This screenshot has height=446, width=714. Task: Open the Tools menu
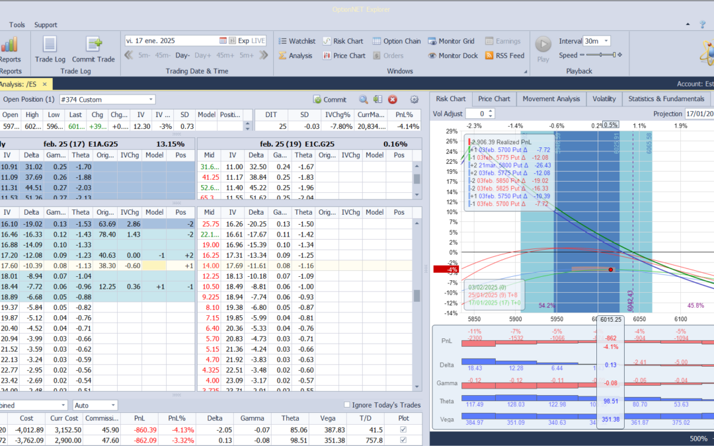(17, 24)
